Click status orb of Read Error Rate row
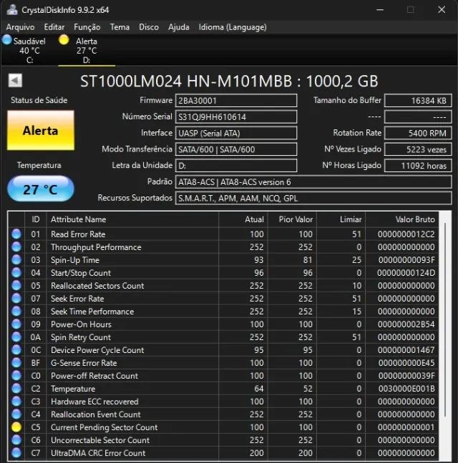 click(16, 234)
